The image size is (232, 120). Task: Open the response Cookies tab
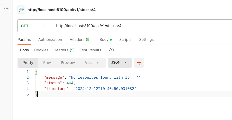(x=41, y=50)
